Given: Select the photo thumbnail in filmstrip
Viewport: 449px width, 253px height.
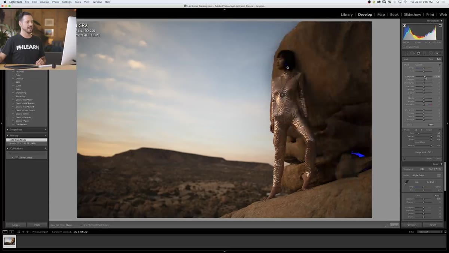Looking at the screenshot, I should [x=10, y=241].
